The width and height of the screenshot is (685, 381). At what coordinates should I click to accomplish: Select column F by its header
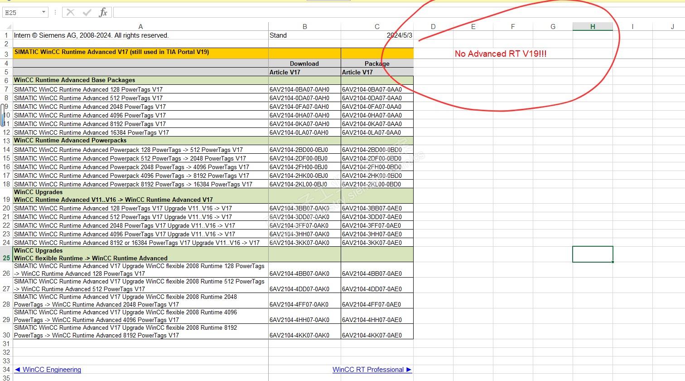tap(513, 27)
